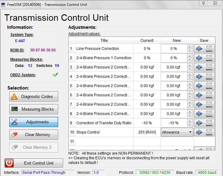Decrease row 7 brake pressure kgf value
The height and width of the screenshot is (176, 223).
(190, 106)
